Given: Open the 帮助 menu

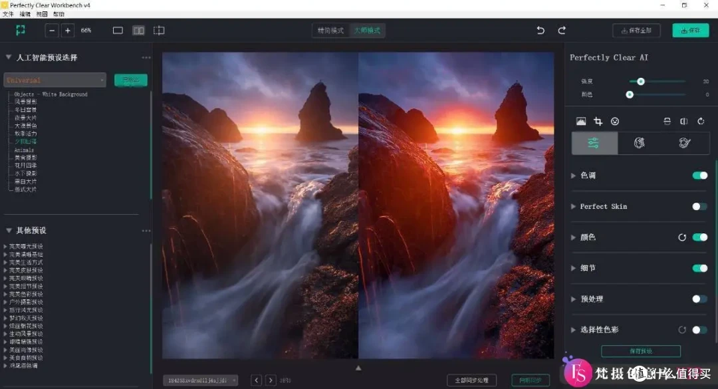Looking at the screenshot, I should click(59, 14).
